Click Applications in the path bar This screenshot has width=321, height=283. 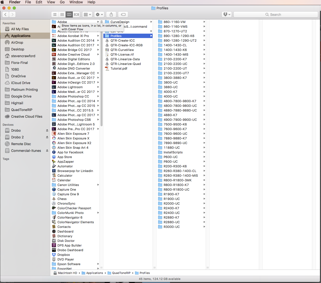click(x=92, y=273)
